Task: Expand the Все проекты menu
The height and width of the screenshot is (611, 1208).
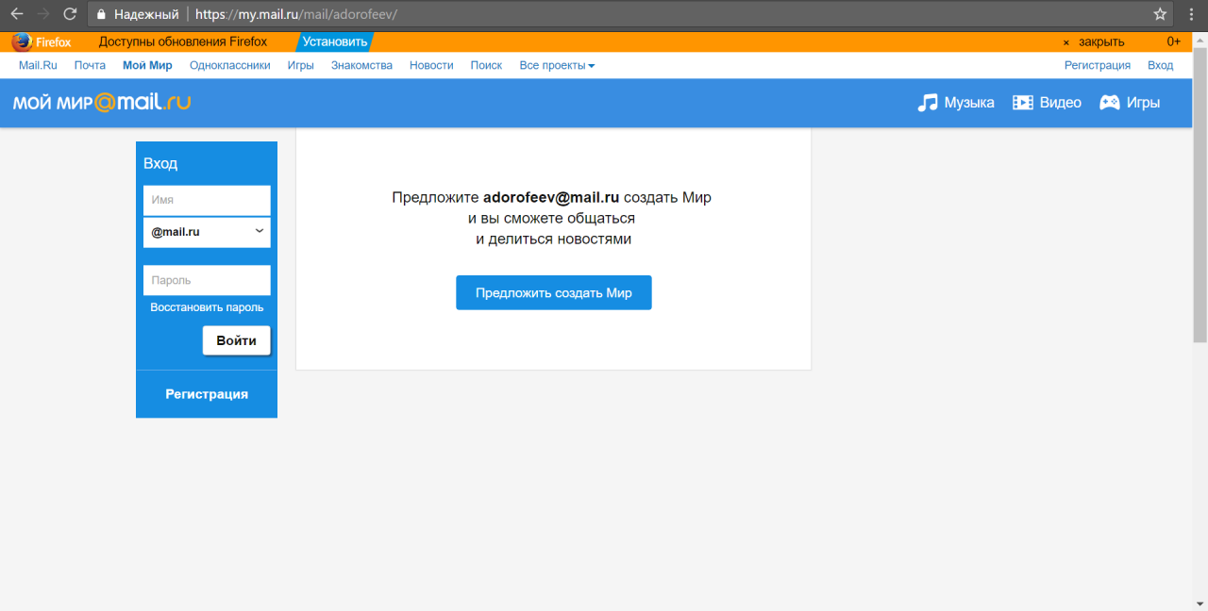Action: click(557, 66)
